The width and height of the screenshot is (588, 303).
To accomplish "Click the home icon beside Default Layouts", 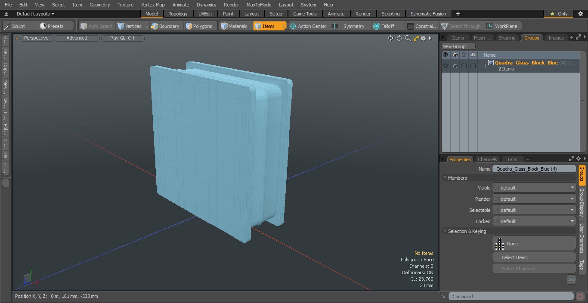I will (x=6, y=14).
